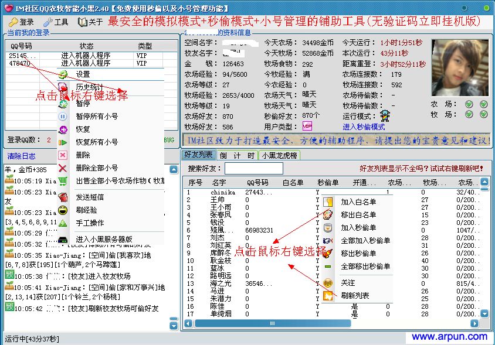Open the 关于 menu
The height and width of the screenshot is (345, 495).
pyautogui.click(x=90, y=22)
